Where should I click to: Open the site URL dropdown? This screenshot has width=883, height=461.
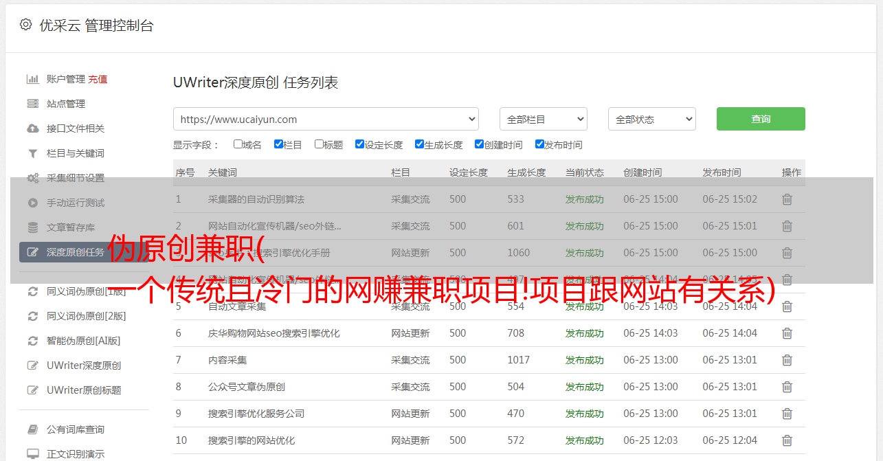(326, 119)
